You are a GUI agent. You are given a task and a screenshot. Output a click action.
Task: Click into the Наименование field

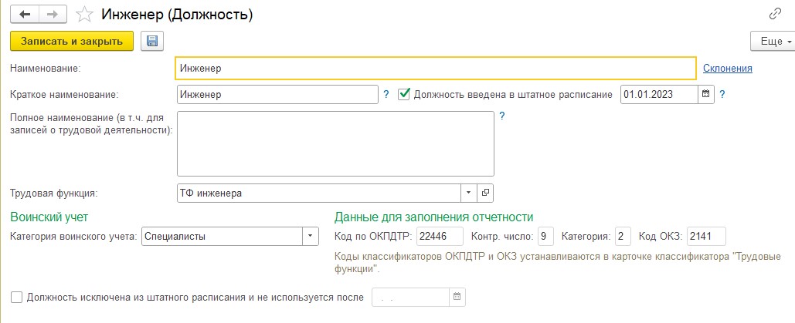[436, 69]
